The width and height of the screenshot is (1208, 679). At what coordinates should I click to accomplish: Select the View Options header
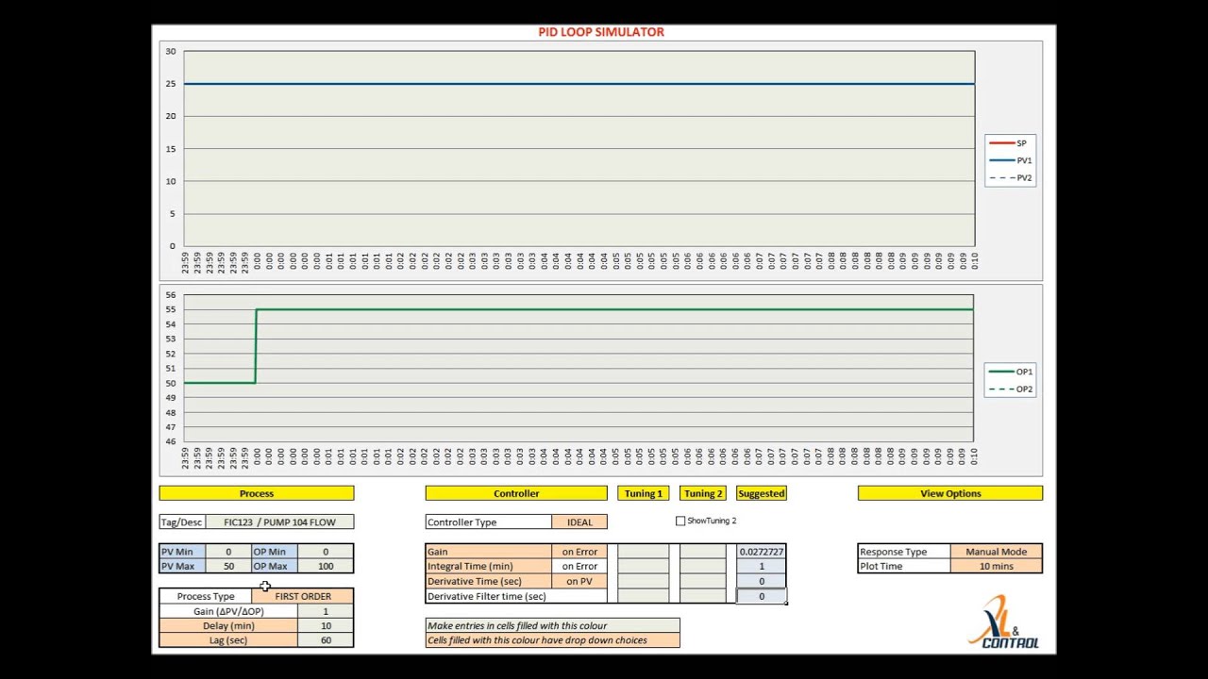pyautogui.click(x=950, y=493)
